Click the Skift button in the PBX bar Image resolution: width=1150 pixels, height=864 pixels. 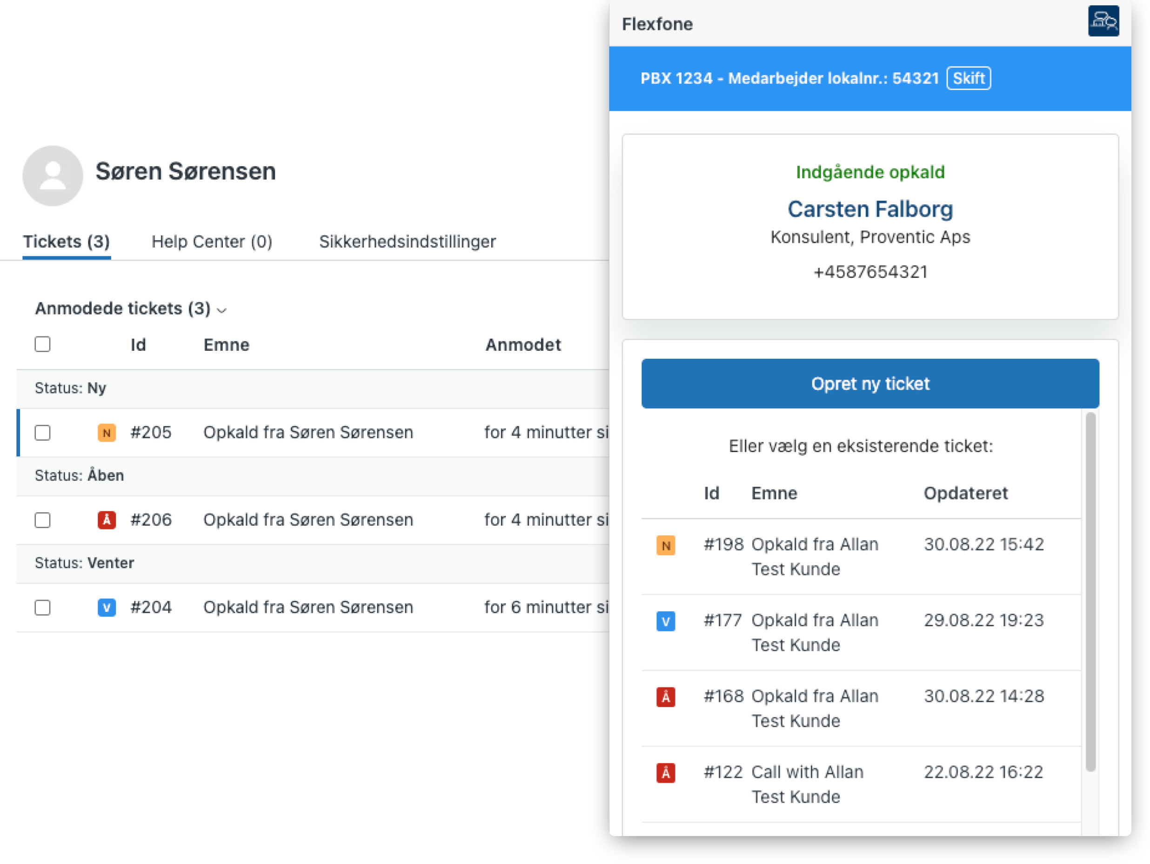coord(969,79)
